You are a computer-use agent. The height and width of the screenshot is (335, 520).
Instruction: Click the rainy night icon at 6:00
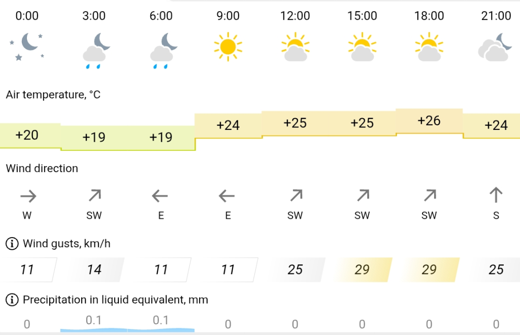click(x=161, y=50)
